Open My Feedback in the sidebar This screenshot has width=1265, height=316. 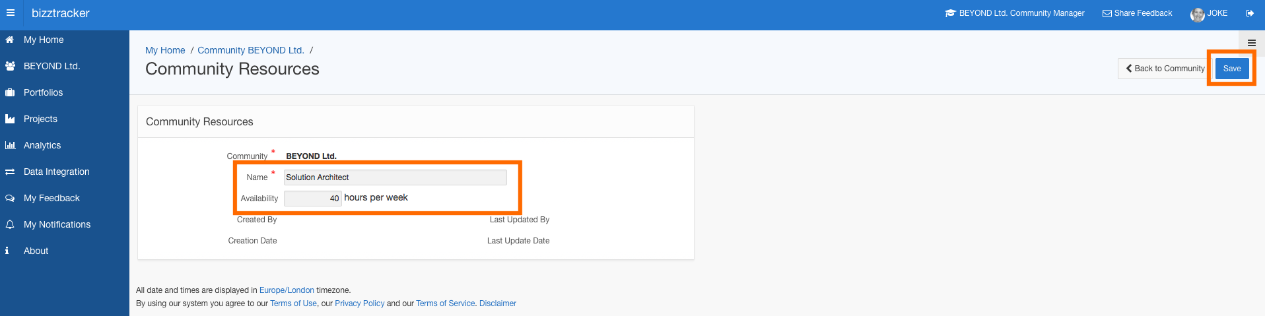(51, 198)
